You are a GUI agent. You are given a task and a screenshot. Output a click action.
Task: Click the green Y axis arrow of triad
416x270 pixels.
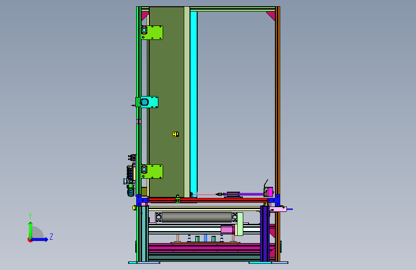(x=31, y=230)
